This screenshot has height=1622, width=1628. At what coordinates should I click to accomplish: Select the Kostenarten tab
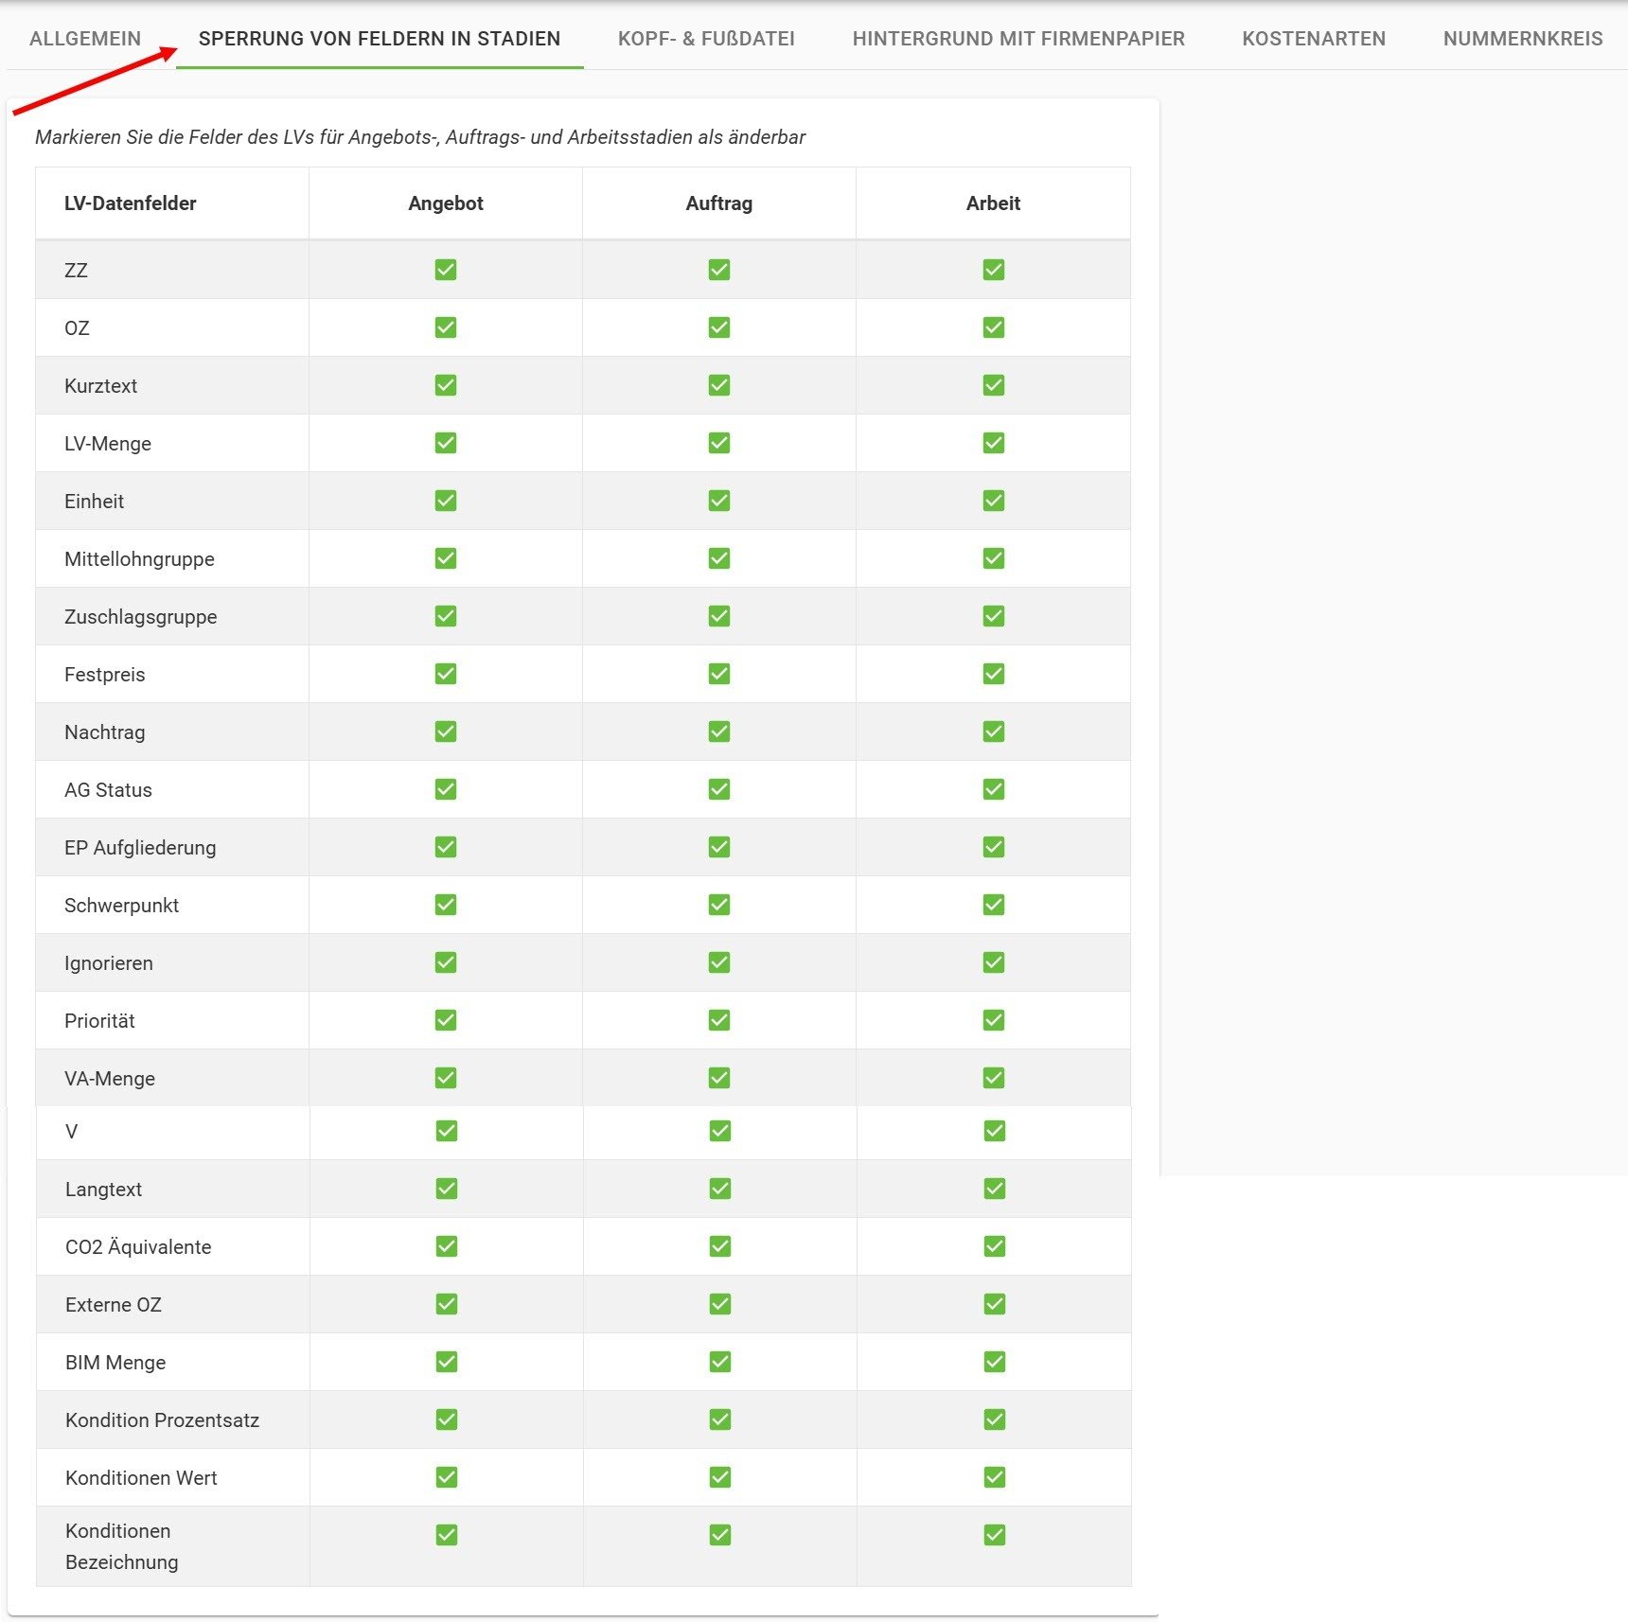[1314, 39]
